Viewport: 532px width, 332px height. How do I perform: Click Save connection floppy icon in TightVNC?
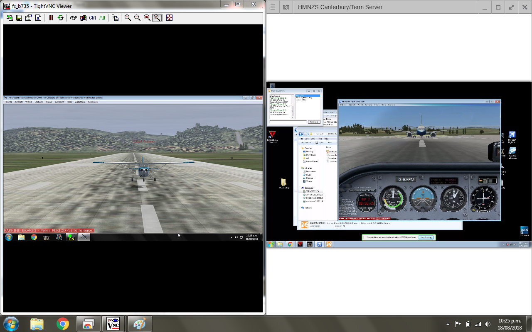click(19, 18)
